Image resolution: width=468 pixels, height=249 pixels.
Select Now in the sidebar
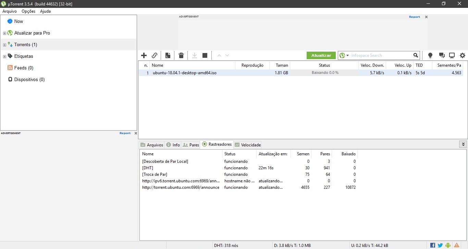(x=19, y=21)
